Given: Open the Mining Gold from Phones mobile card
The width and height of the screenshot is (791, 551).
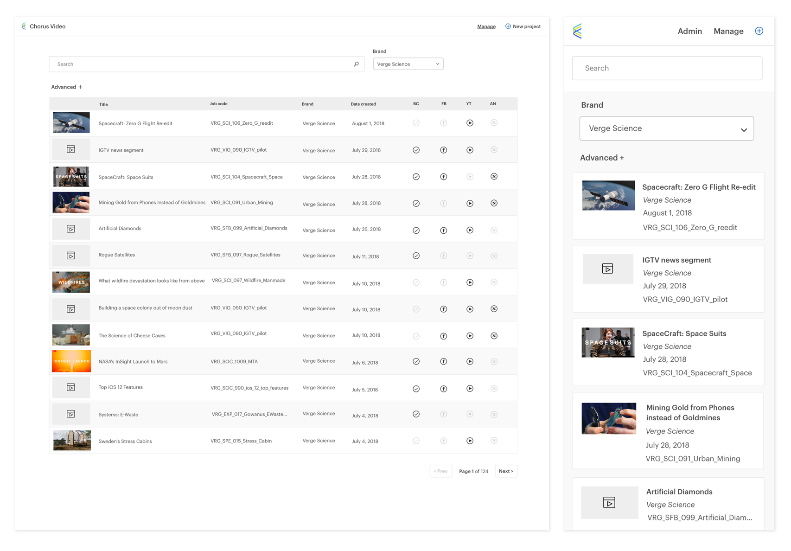Looking at the screenshot, I should point(668,431).
